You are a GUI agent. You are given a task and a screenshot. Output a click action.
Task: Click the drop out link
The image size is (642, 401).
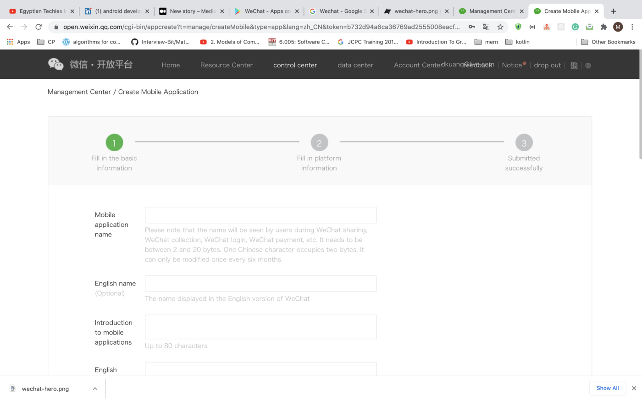point(548,65)
